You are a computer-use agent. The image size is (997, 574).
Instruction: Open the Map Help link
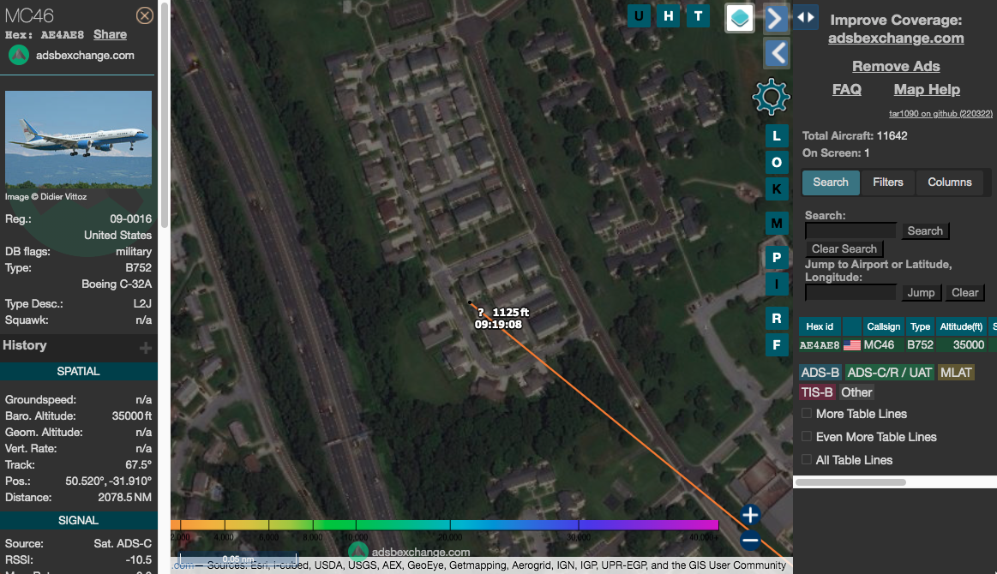click(x=926, y=89)
